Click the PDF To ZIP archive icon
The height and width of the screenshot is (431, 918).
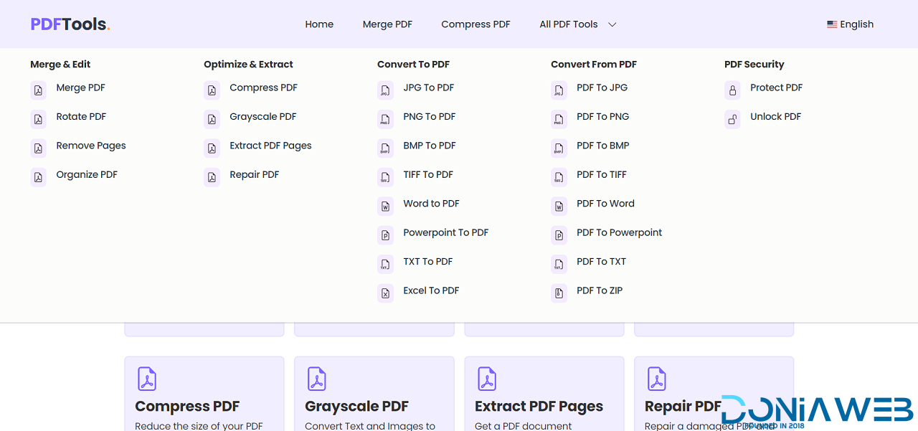(559, 293)
